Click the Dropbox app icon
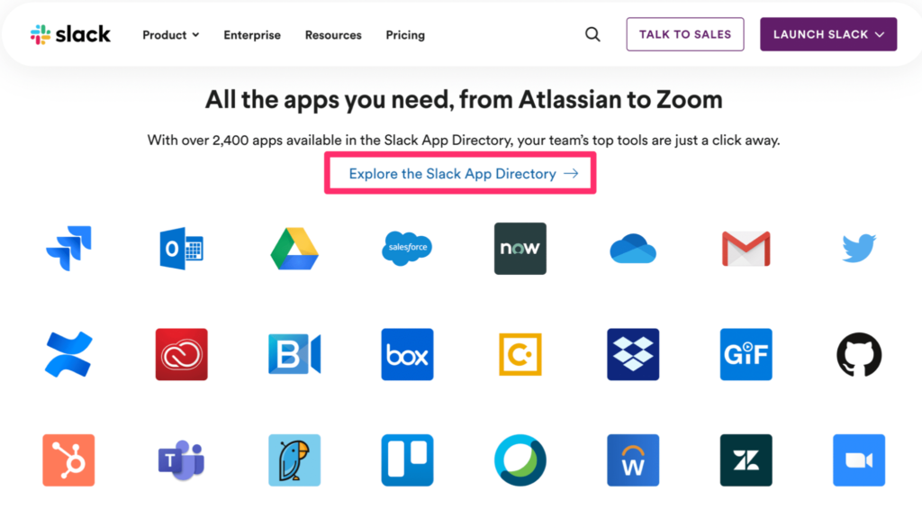Image resolution: width=922 pixels, height=528 pixels. pyautogui.click(x=633, y=354)
